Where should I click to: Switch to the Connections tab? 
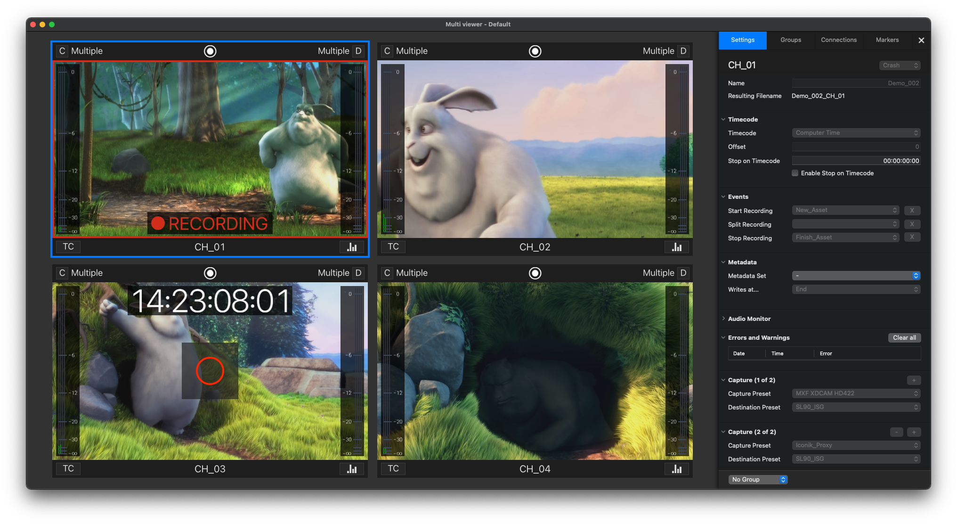point(839,40)
